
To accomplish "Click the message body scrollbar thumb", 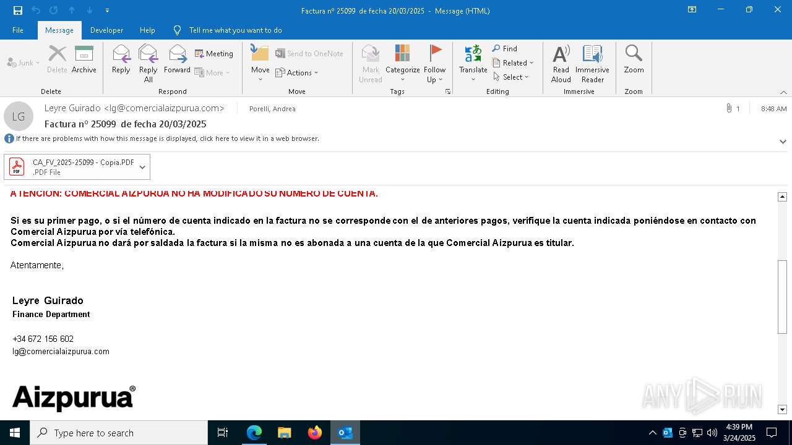I will point(782,297).
